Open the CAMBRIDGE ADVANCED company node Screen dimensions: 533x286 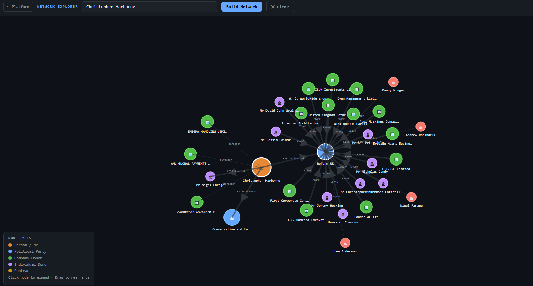click(x=197, y=202)
